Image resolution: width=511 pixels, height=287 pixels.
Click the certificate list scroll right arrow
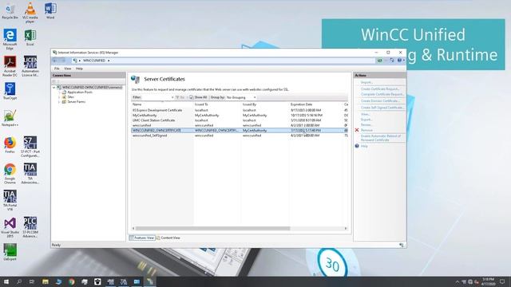[346, 229]
